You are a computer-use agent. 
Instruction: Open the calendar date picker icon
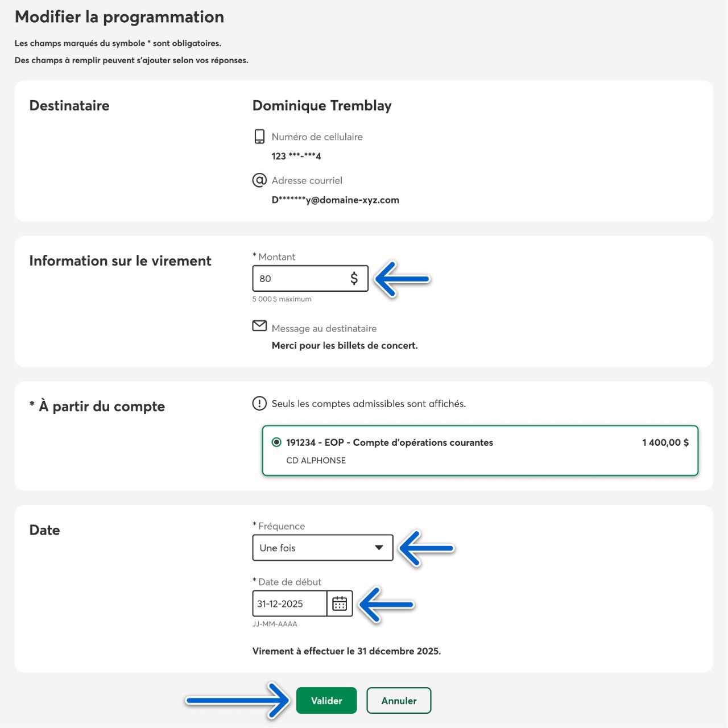(340, 603)
